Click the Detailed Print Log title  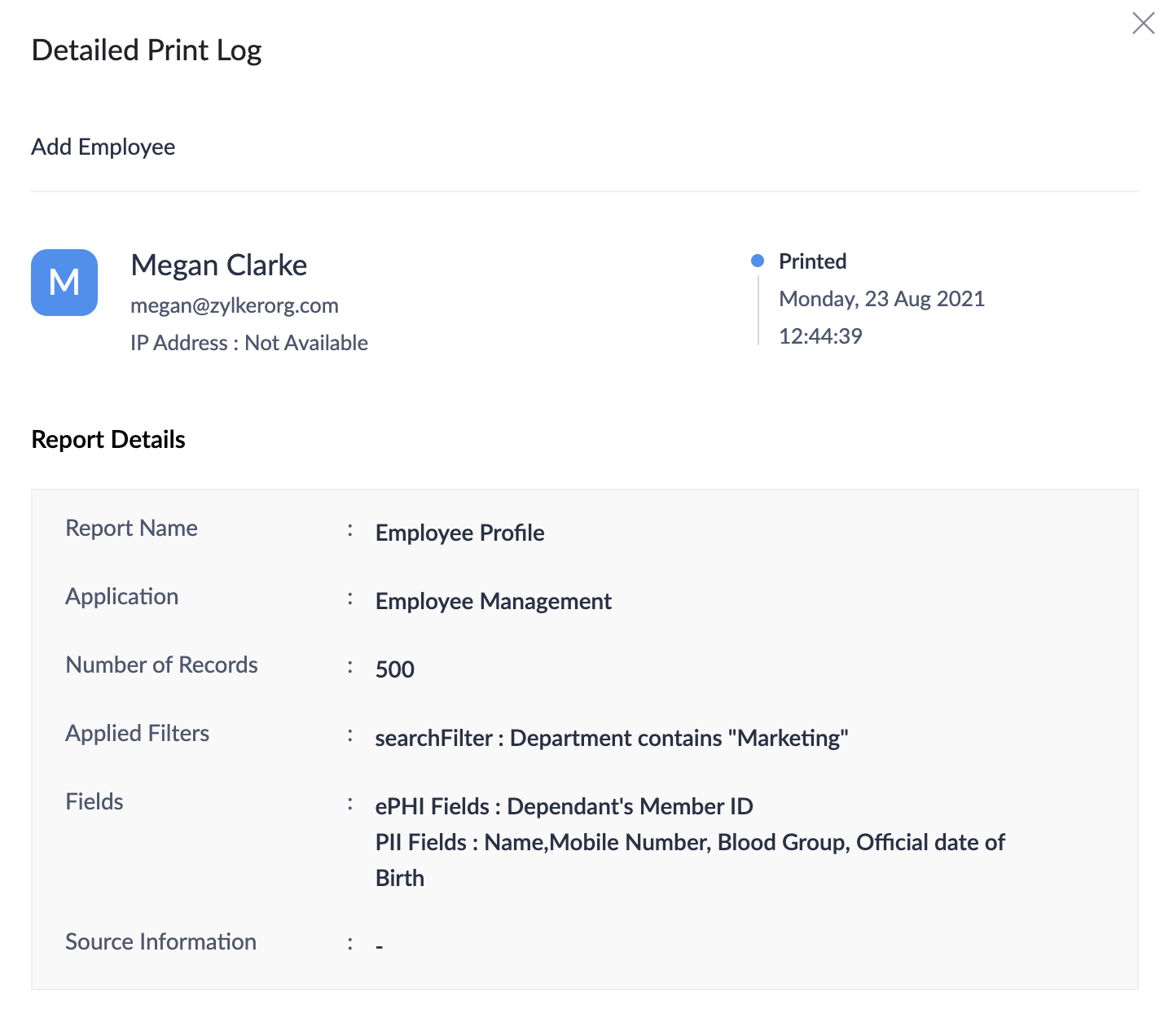point(147,50)
